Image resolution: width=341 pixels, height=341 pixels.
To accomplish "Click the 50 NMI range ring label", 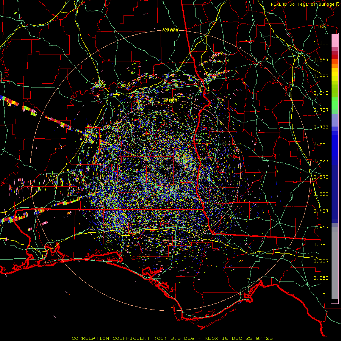I will 170,100.
